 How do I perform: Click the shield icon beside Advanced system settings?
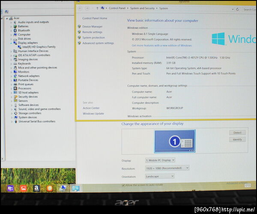[79, 43]
